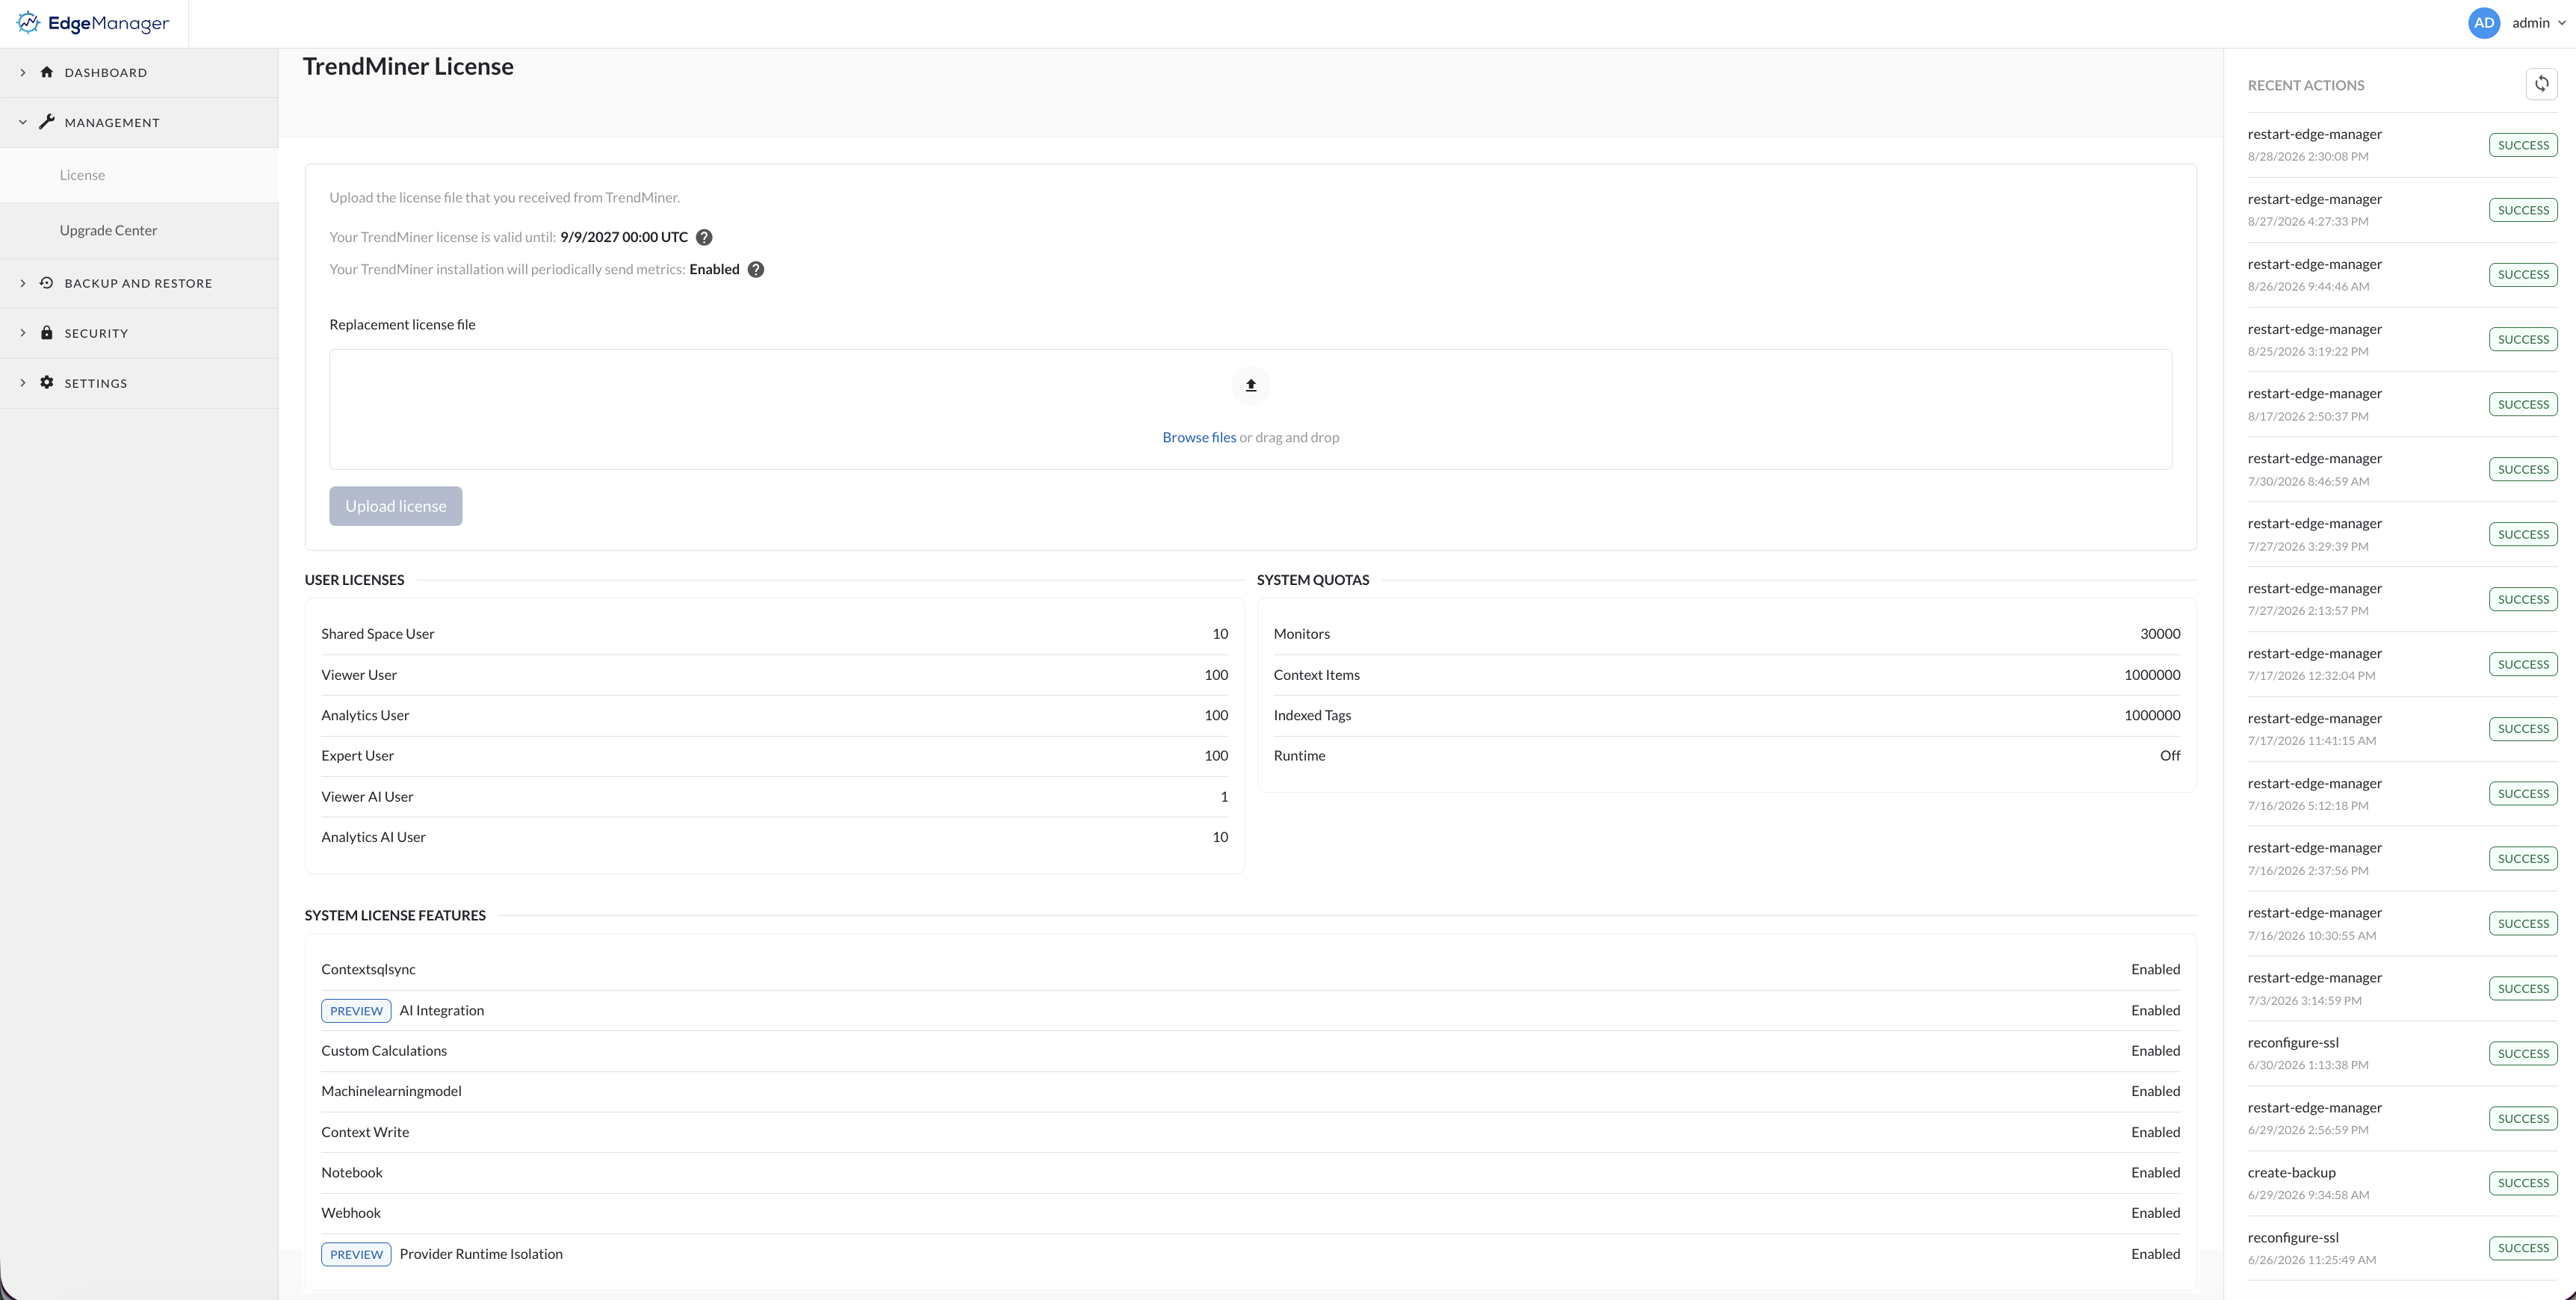Open the License menu item

[x=139, y=175]
